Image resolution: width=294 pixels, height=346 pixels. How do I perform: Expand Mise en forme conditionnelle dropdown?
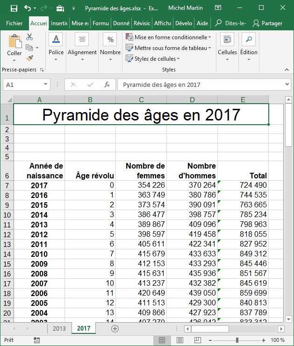pyautogui.click(x=168, y=37)
